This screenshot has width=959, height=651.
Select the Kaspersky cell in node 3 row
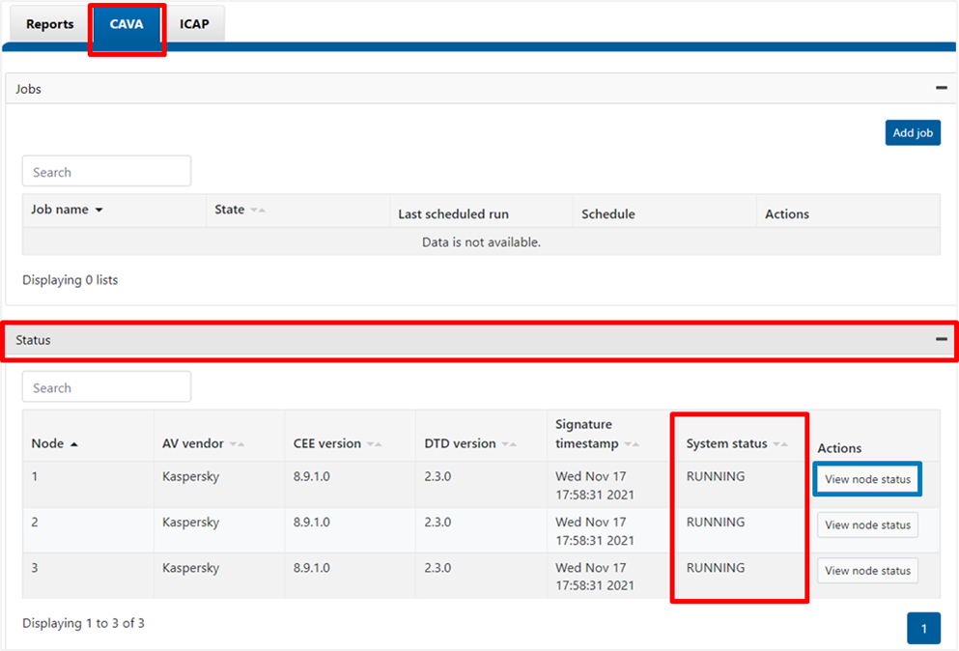pyautogui.click(x=191, y=568)
